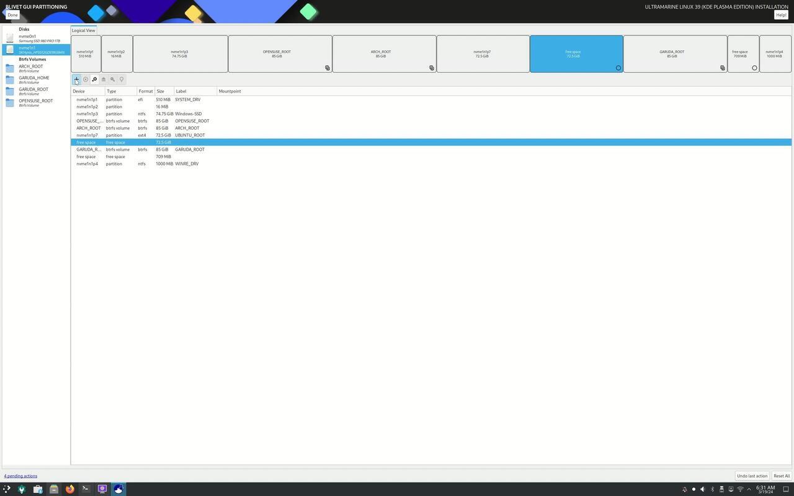Image resolution: width=794 pixels, height=496 pixels.
Task: Select ARCH_ROOT Btrfs volume in sidebar
Action: (36, 68)
